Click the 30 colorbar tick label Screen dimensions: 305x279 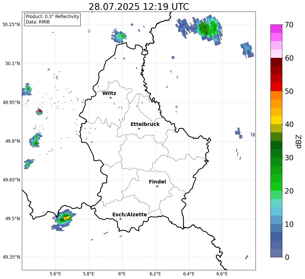click(x=289, y=158)
